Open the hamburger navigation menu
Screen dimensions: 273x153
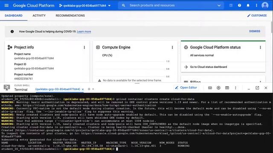pos(6,6)
